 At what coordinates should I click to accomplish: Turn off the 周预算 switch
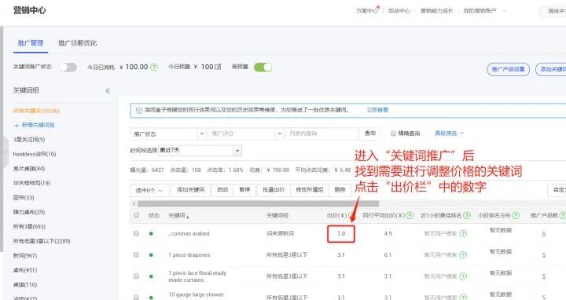[263, 67]
